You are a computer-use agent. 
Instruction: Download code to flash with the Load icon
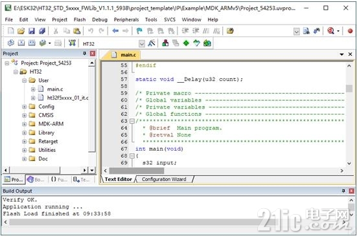pos(72,43)
